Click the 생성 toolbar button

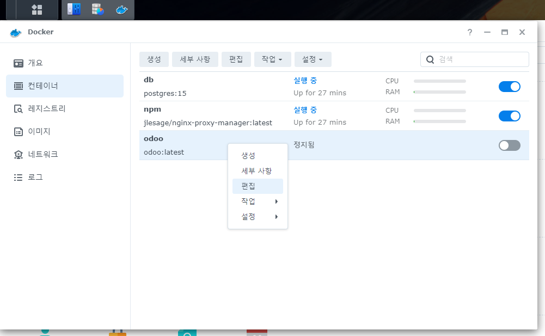click(x=154, y=59)
